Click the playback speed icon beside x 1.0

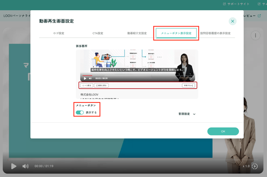255,166
